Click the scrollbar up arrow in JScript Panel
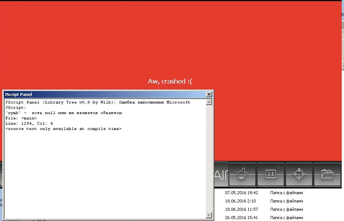Image resolution: width=344 pixels, height=221 pixels. click(x=209, y=102)
